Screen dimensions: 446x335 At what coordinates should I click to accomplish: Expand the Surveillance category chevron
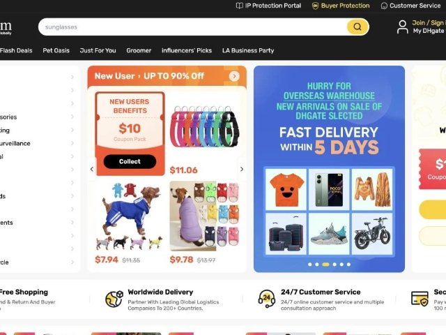[x=72, y=143]
